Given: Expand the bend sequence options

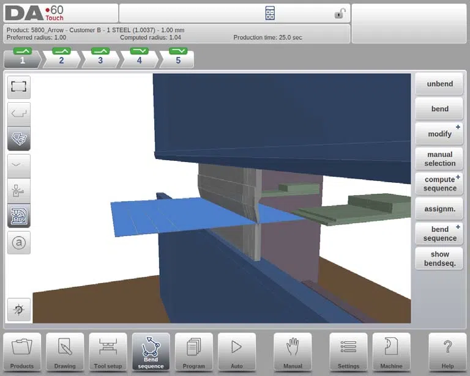Looking at the screenshot, I should tap(439, 234).
